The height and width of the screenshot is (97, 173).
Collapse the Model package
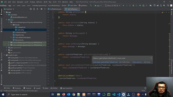[11, 25]
